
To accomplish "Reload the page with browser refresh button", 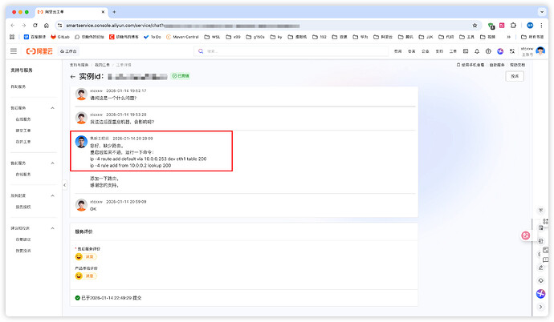I will pyautogui.click(x=35, y=26).
